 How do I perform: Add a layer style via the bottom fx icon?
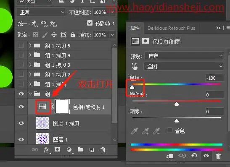pyautogui.click(x=46, y=150)
